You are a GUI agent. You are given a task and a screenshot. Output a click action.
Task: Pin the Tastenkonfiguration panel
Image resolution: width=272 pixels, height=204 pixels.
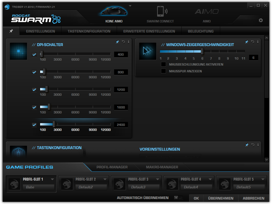tap(247, 145)
